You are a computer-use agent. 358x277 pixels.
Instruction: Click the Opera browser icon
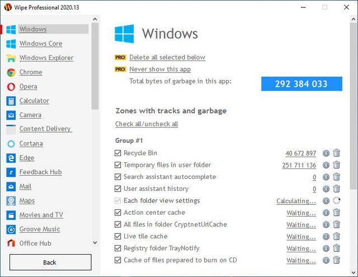tap(11, 87)
